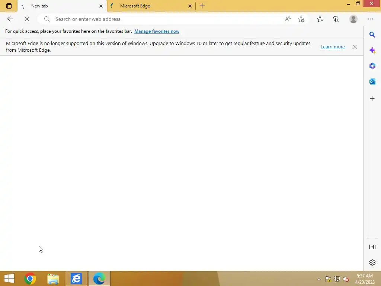
Task: Open Discover sparkle icon in sidebar
Action: [x=372, y=50]
